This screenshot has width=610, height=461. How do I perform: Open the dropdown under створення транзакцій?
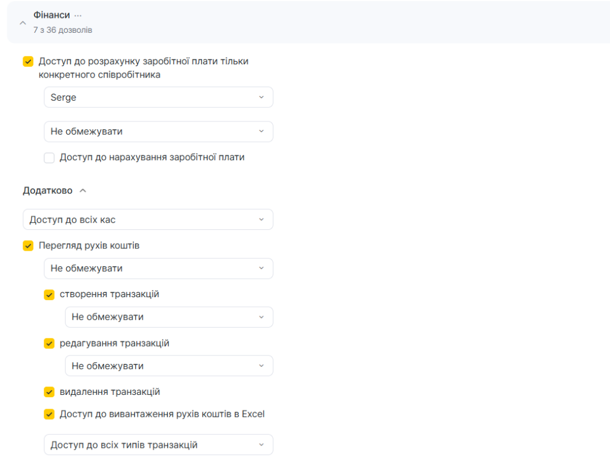click(x=169, y=317)
